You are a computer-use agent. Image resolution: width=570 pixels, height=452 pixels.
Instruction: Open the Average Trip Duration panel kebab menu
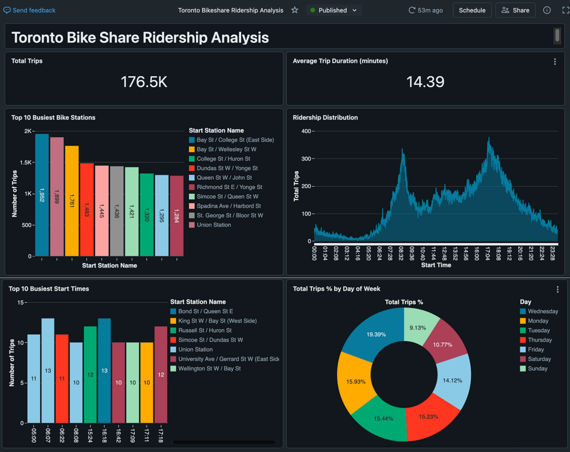point(555,61)
